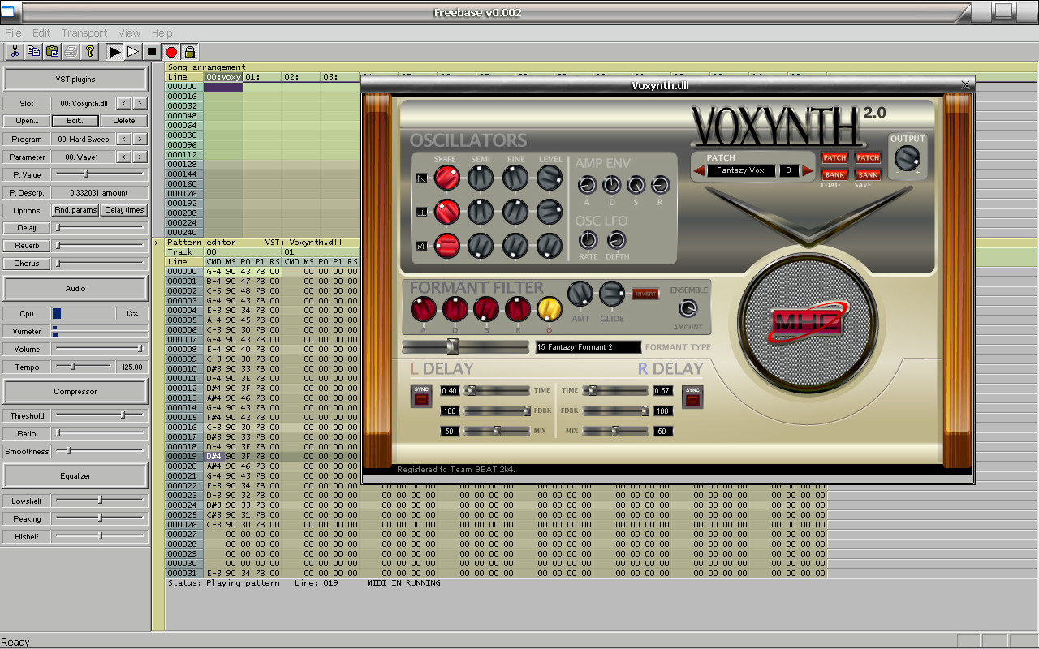The height and width of the screenshot is (649, 1039).
Task: Click the Amp Env Attack (A) knob
Action: pyautogui.click(x=587, y=186)
